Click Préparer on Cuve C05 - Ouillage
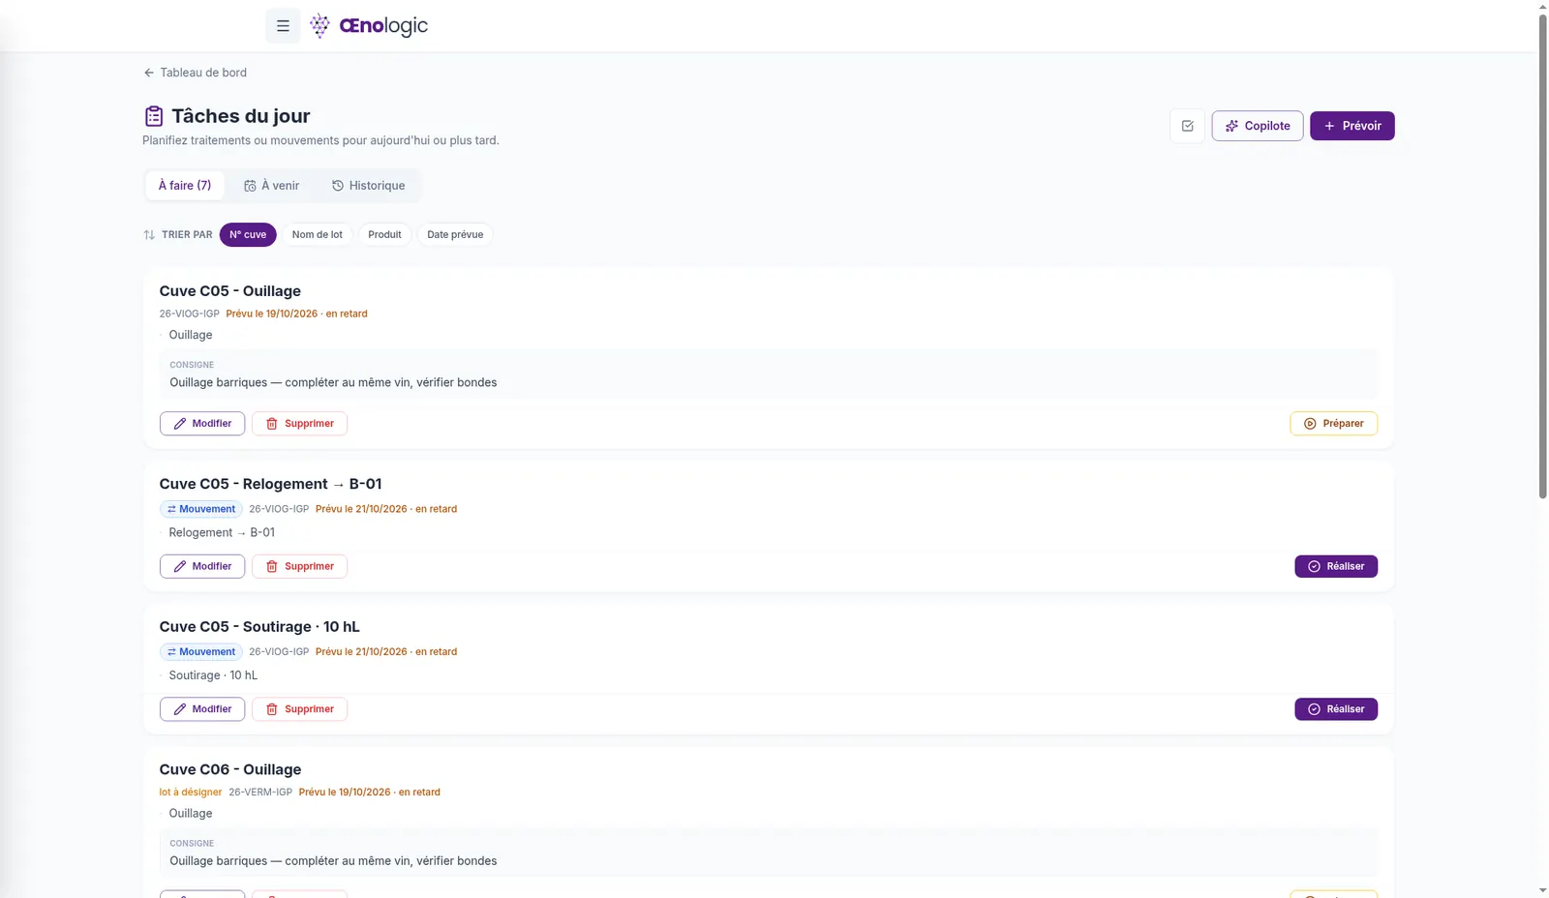1549x898 pixels. point(1334,424)
